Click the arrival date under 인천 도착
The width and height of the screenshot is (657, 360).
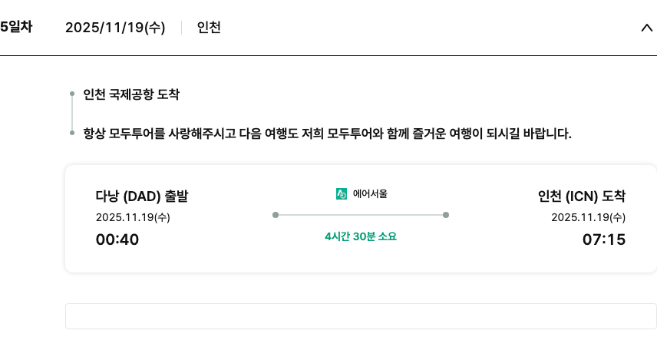pyautogui.click(x=588, y=217)
